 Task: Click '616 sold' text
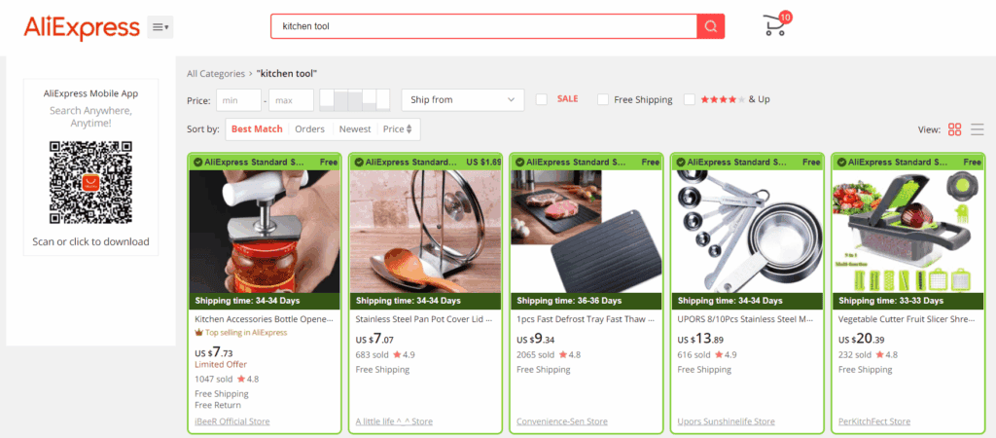pyautogui.click(x=694, y=354)
